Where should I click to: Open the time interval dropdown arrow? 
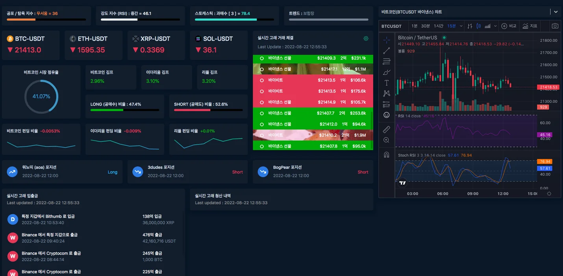[461, 26]
